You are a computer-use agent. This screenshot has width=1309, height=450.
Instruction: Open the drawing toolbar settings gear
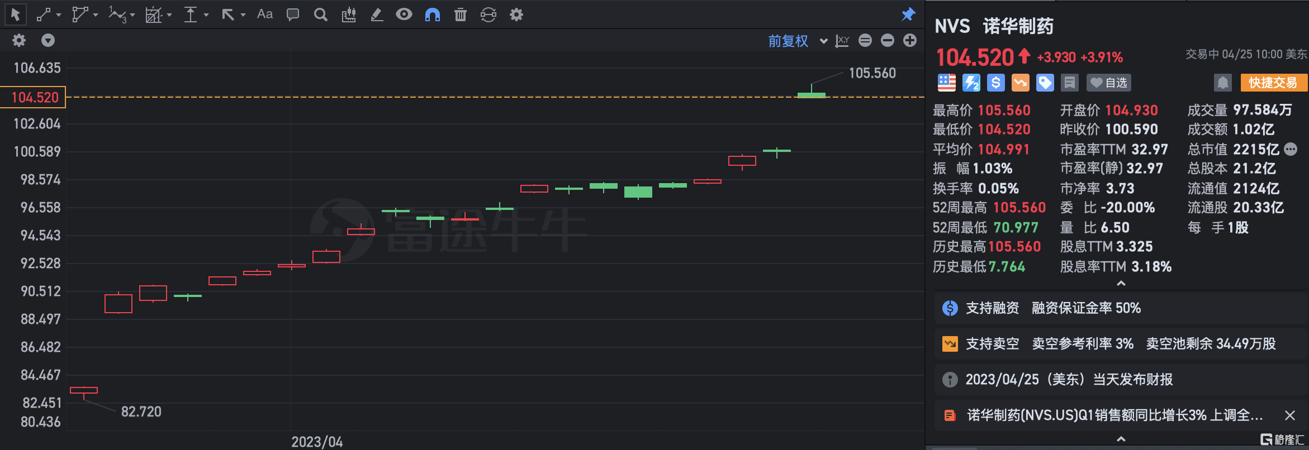516,15
